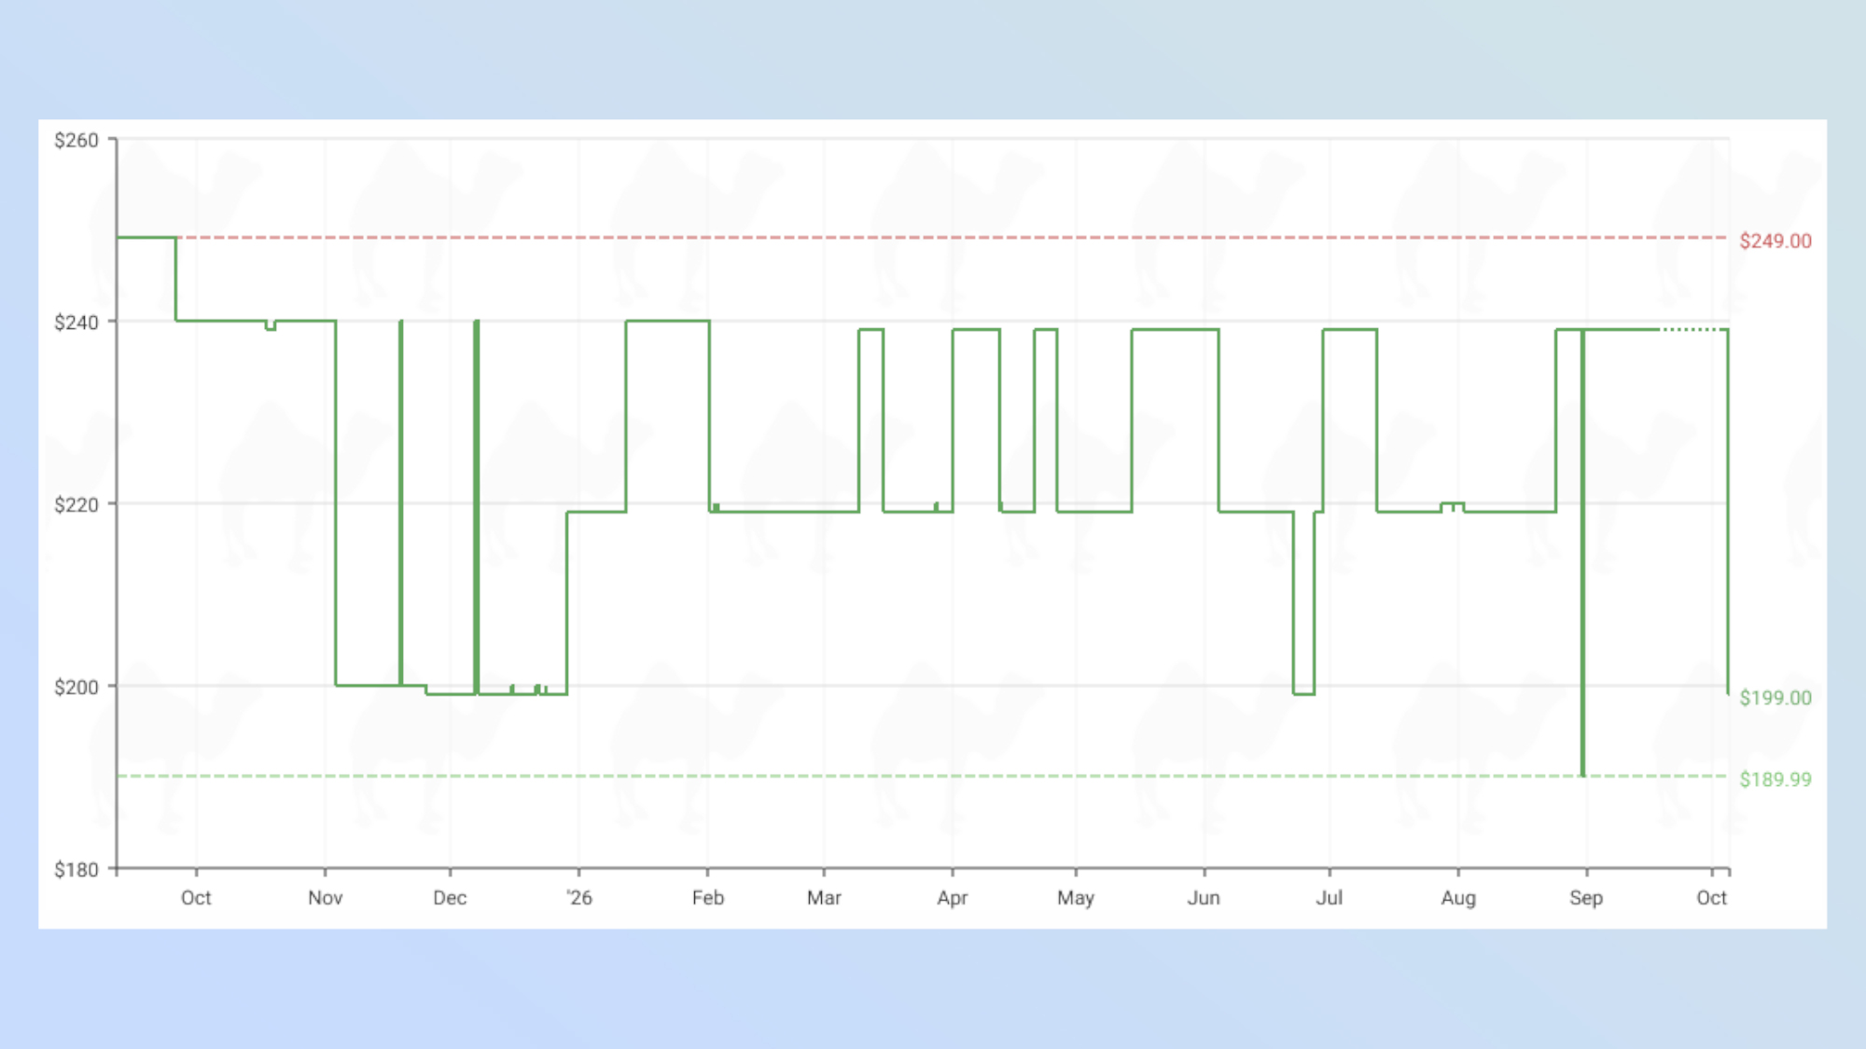Click the Sep x-axis label

[1586, 897]
